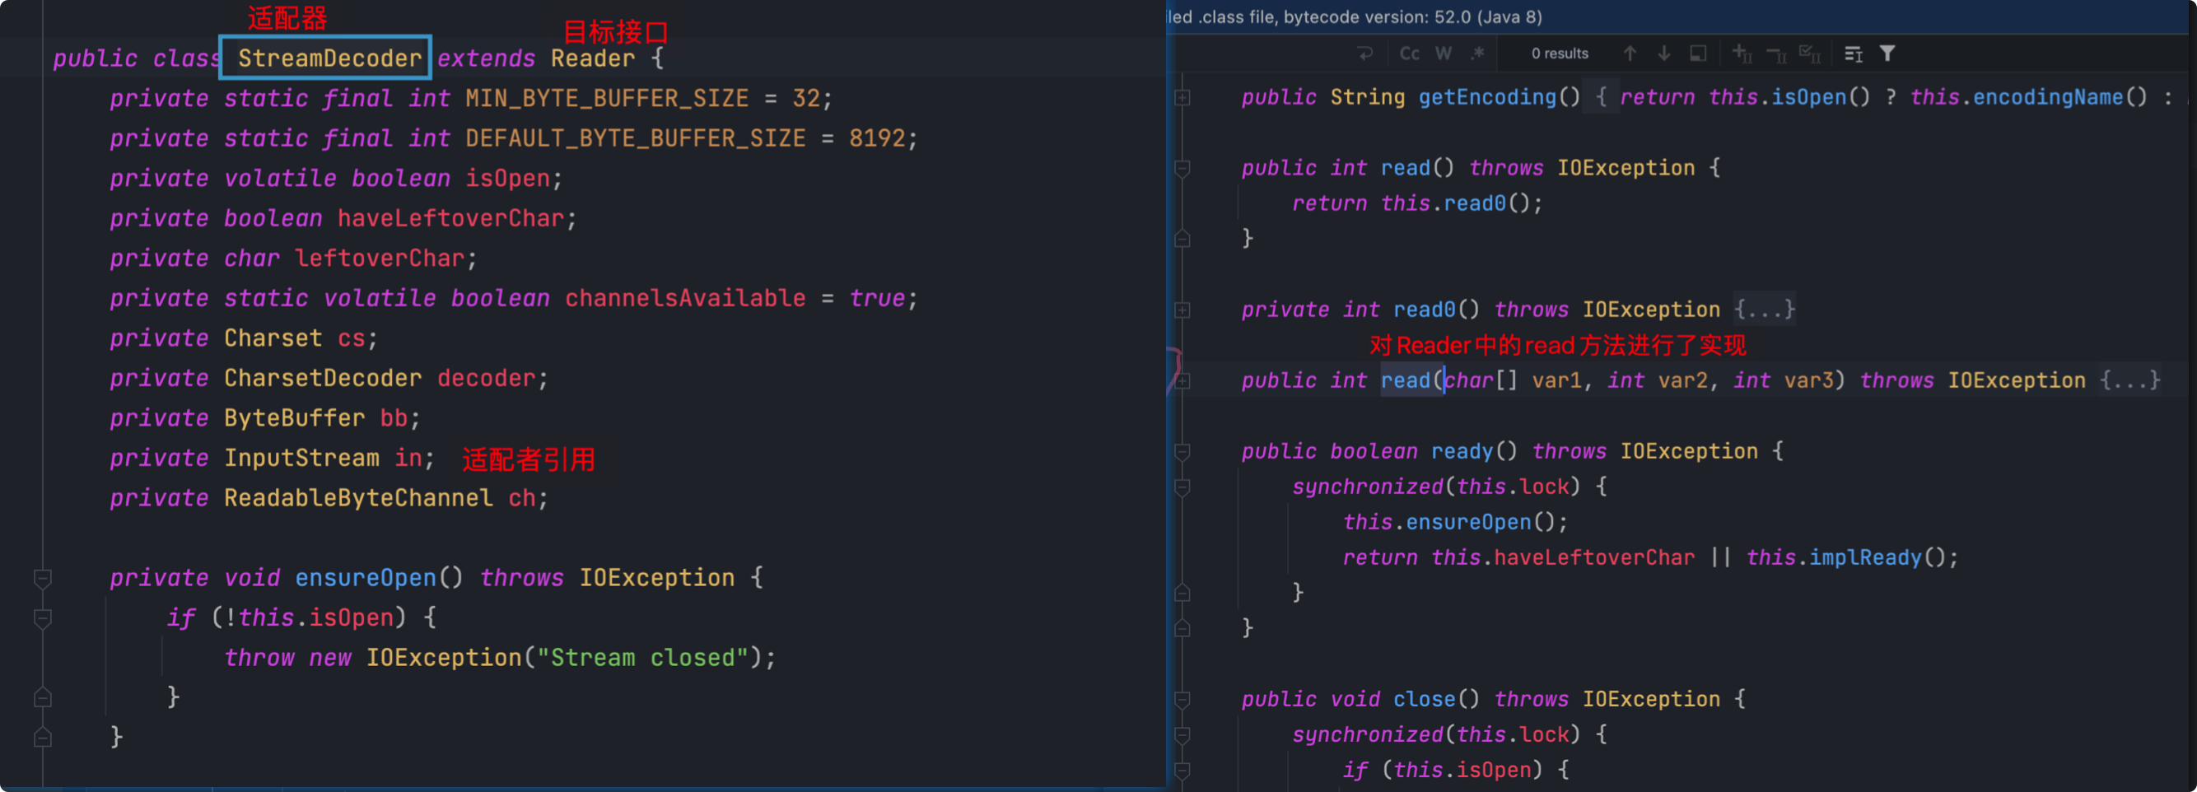The image size is (2197, 792).
Task: Click fold end marker of read() method
Action: click(x=1182, y=239)
